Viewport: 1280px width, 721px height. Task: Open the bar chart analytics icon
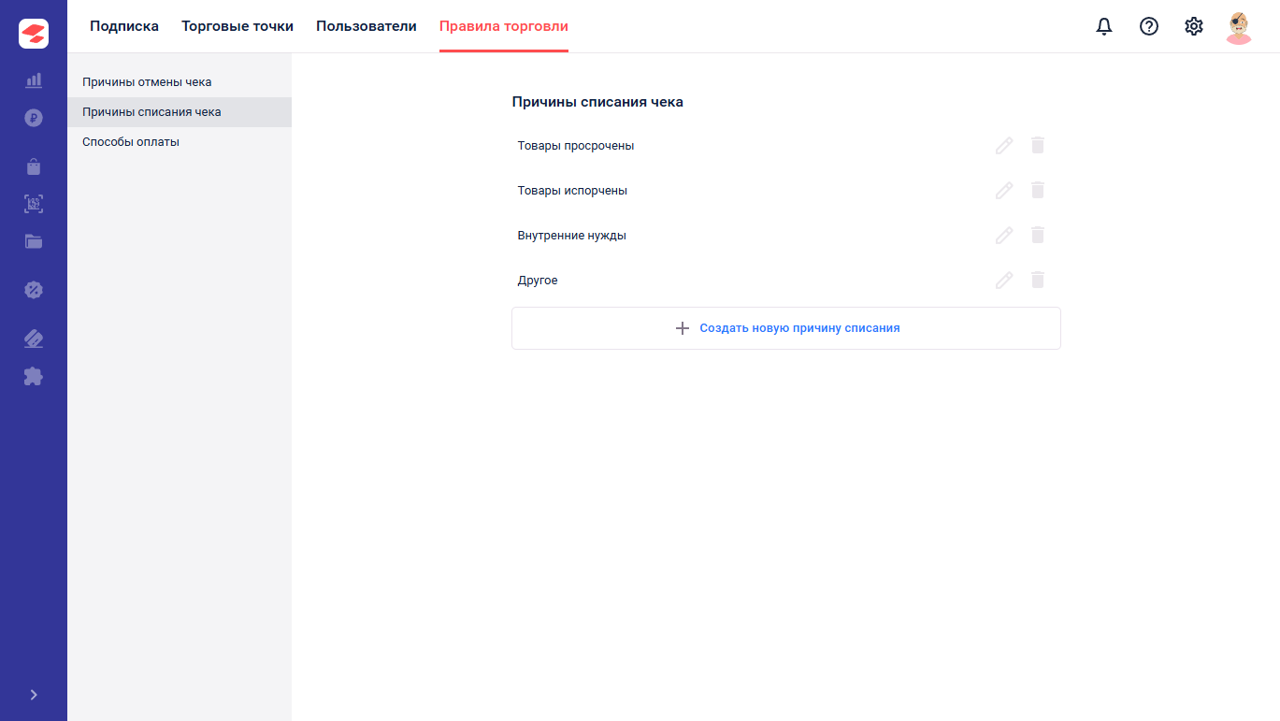[x=34, y=80]
